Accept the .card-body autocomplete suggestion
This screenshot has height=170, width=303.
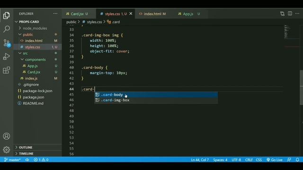point(156,94)
